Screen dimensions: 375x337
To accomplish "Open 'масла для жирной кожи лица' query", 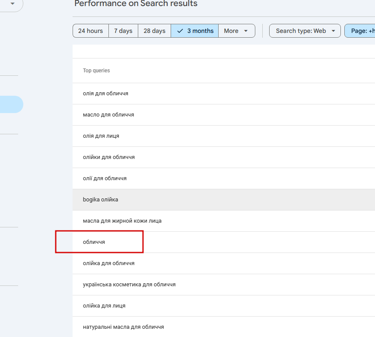I will [x=122, y=221].
